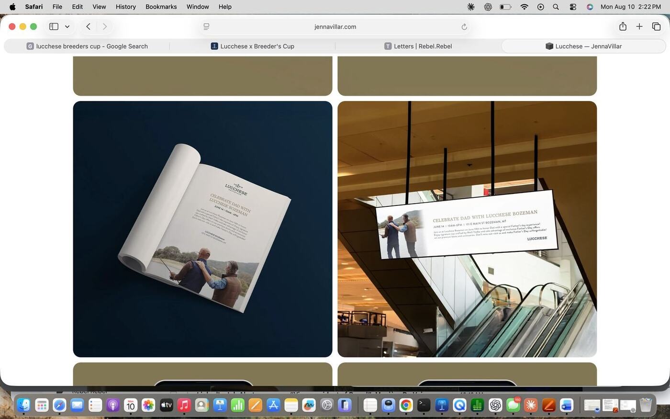Open Wi-Fi menu in menu bar
The width and height of the screenshot is (670, 419).
pos(525,7)
